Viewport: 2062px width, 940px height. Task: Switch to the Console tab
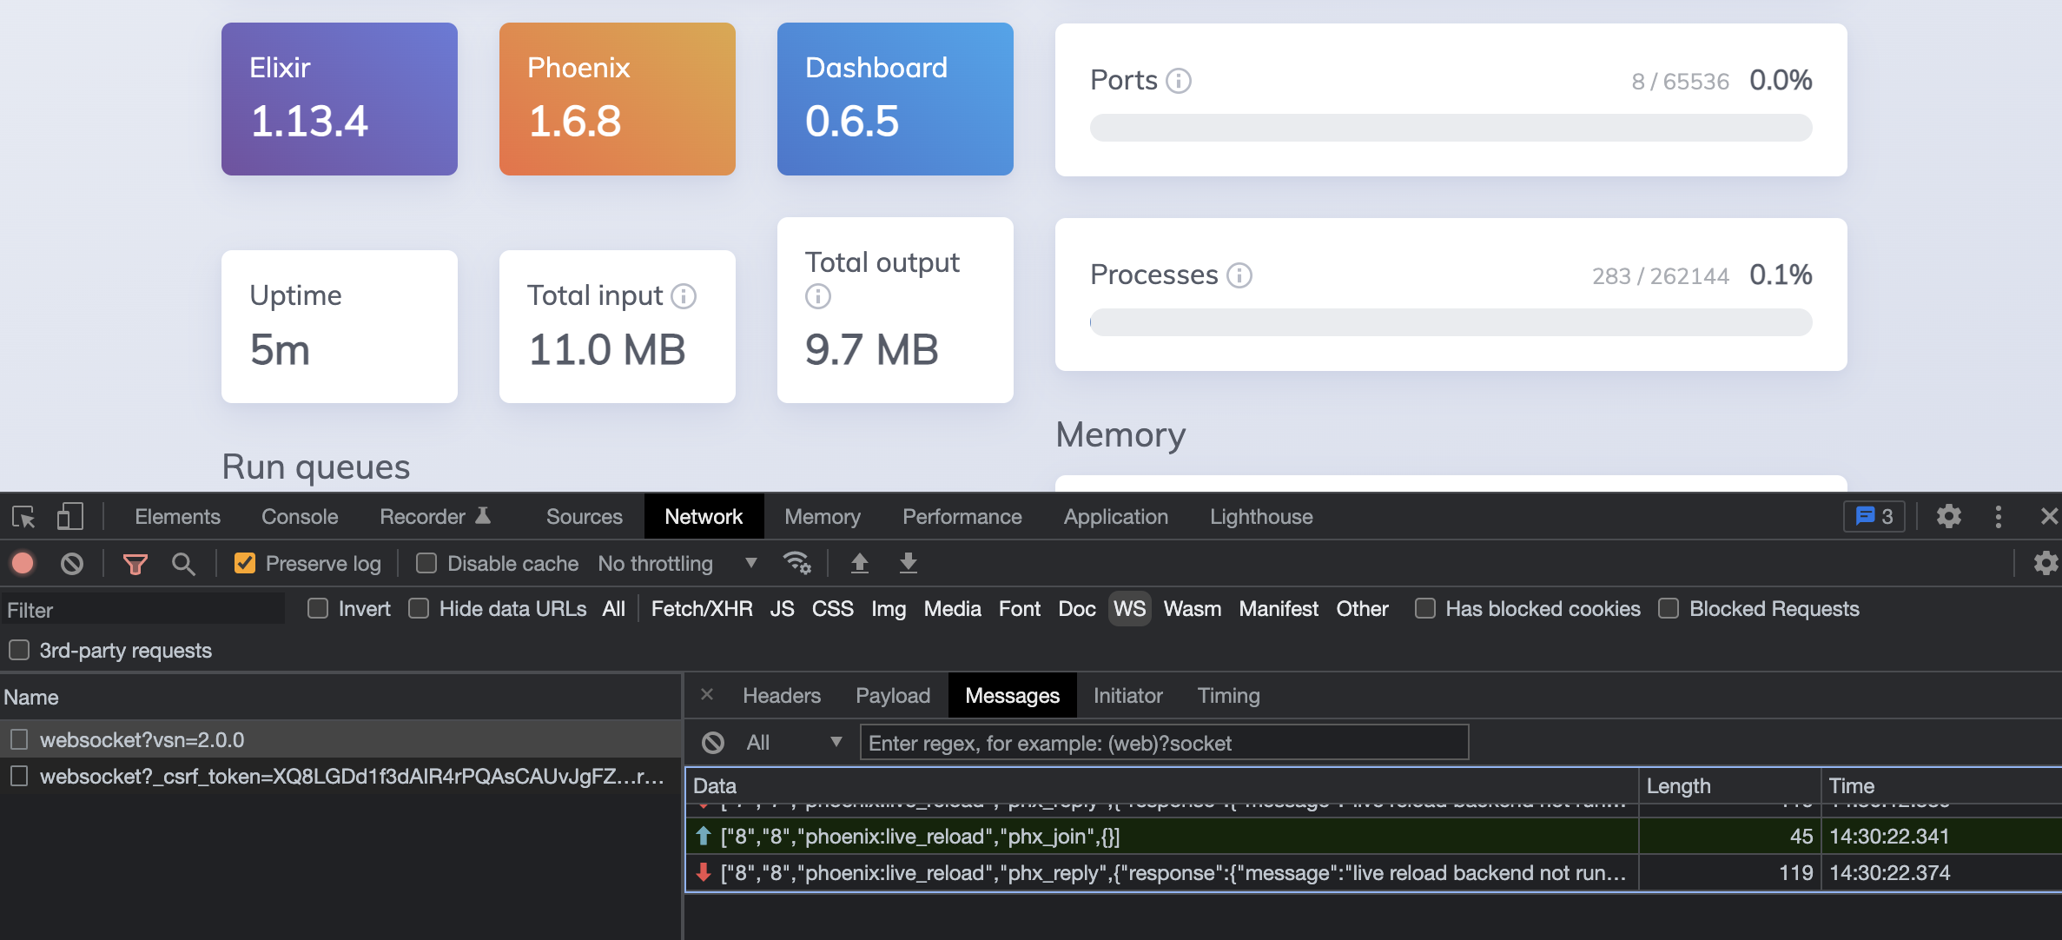[x=300, y=517]
